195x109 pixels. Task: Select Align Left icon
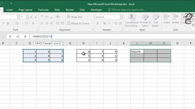42,23
